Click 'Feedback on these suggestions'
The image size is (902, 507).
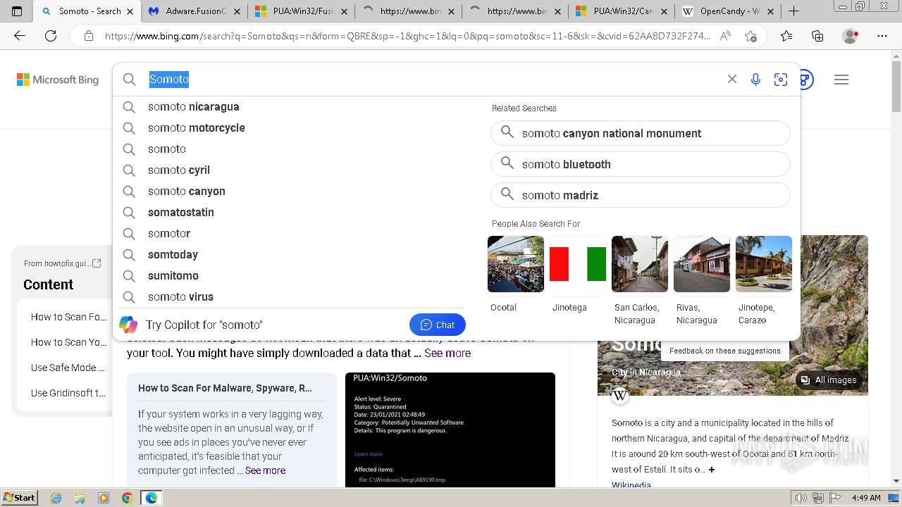(x=725, y=351)
